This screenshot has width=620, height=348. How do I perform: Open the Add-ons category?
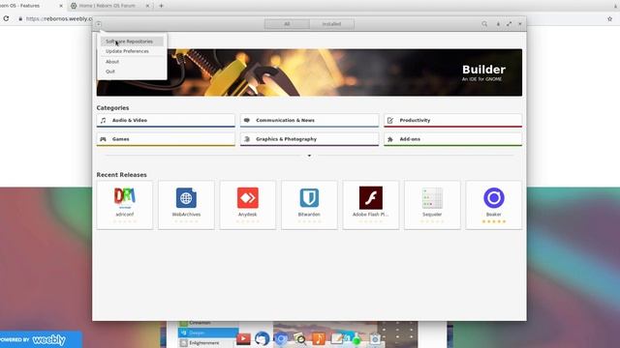pyautogui.click(x=452, y=139)
